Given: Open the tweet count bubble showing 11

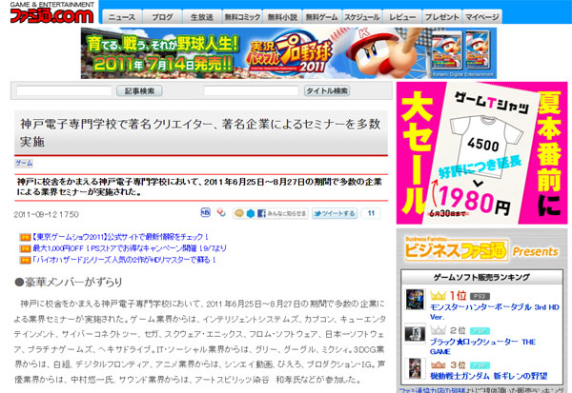Looking at the screenshot, I should [x=371, y=213].
